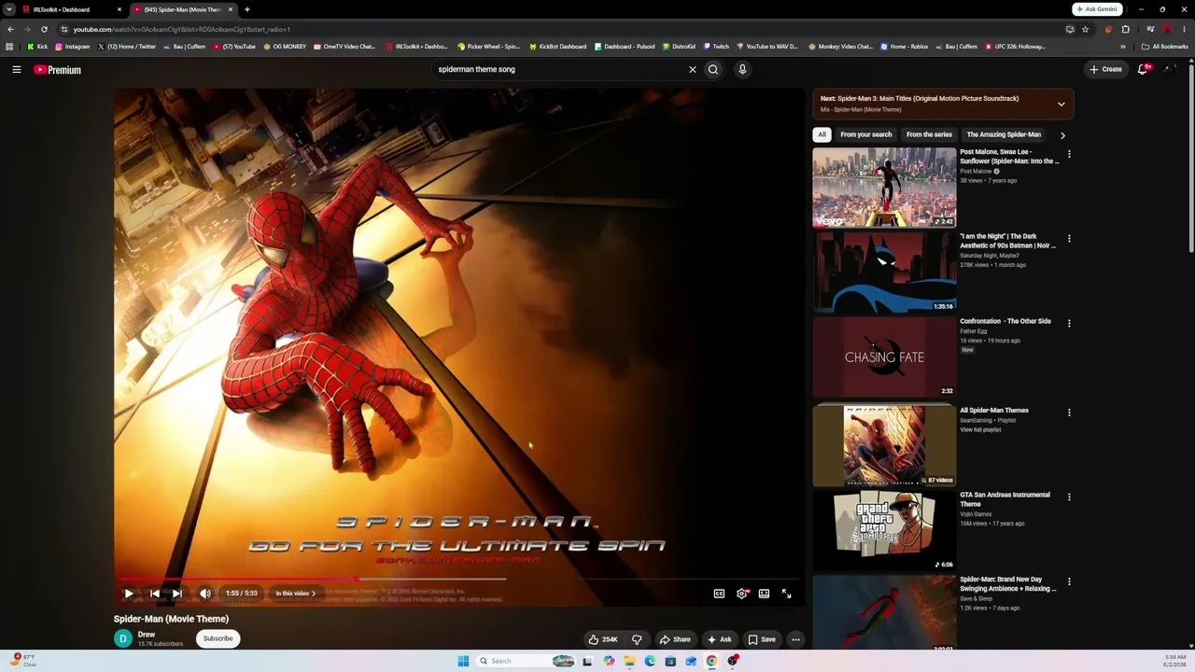
Task: Select the From the series chip
Action: (x=929, y=134)
